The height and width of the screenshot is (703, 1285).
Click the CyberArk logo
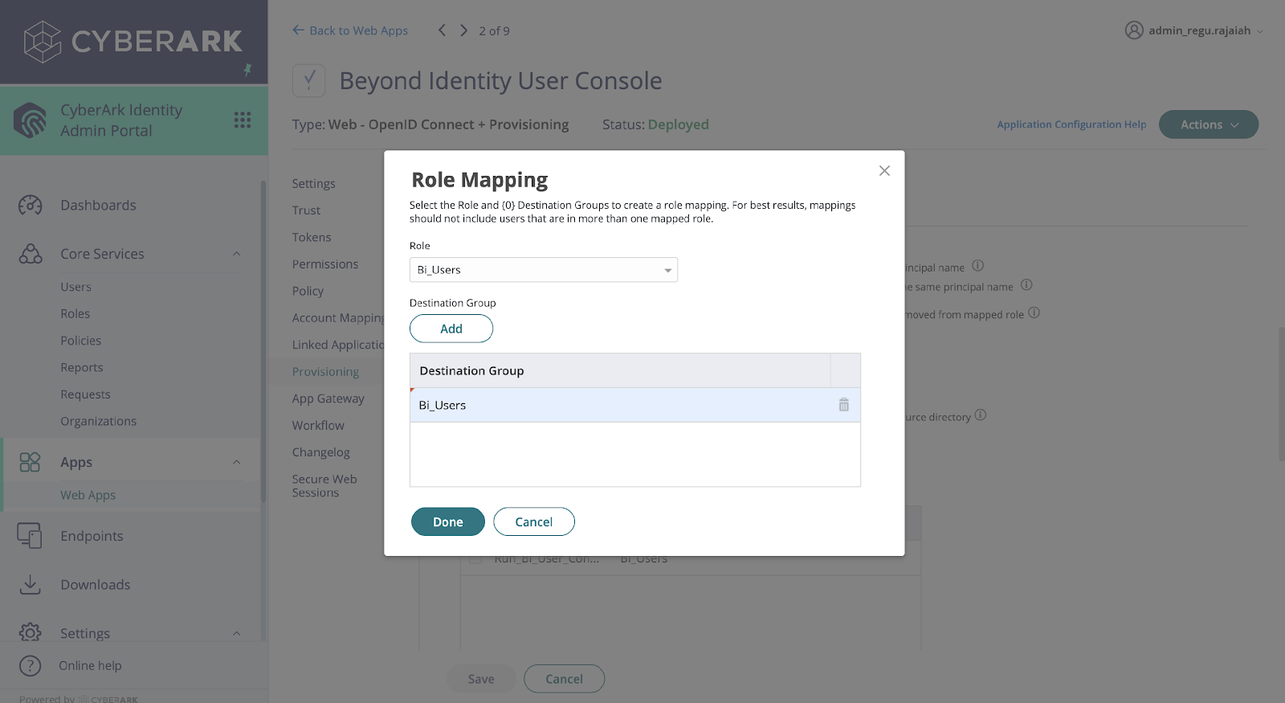tap(133, 42)
